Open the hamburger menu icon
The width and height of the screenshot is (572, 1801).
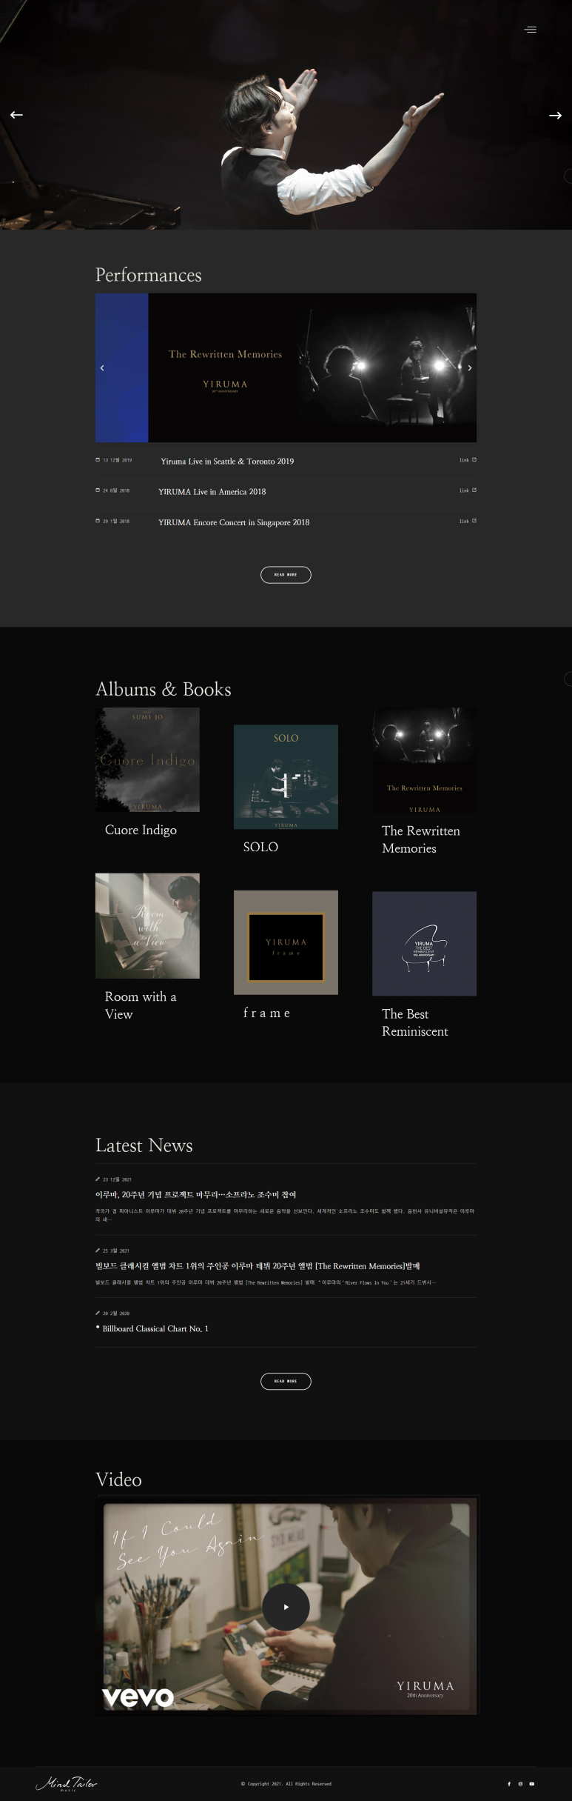pos(531,30)
